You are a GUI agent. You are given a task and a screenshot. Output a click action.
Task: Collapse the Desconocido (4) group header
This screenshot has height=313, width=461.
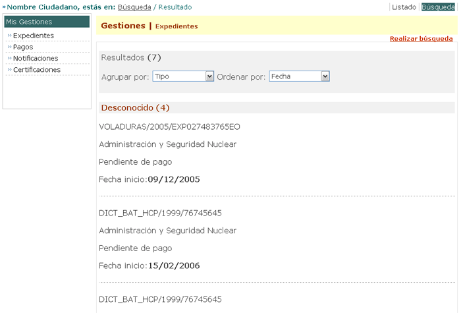(x=135, y=107)
